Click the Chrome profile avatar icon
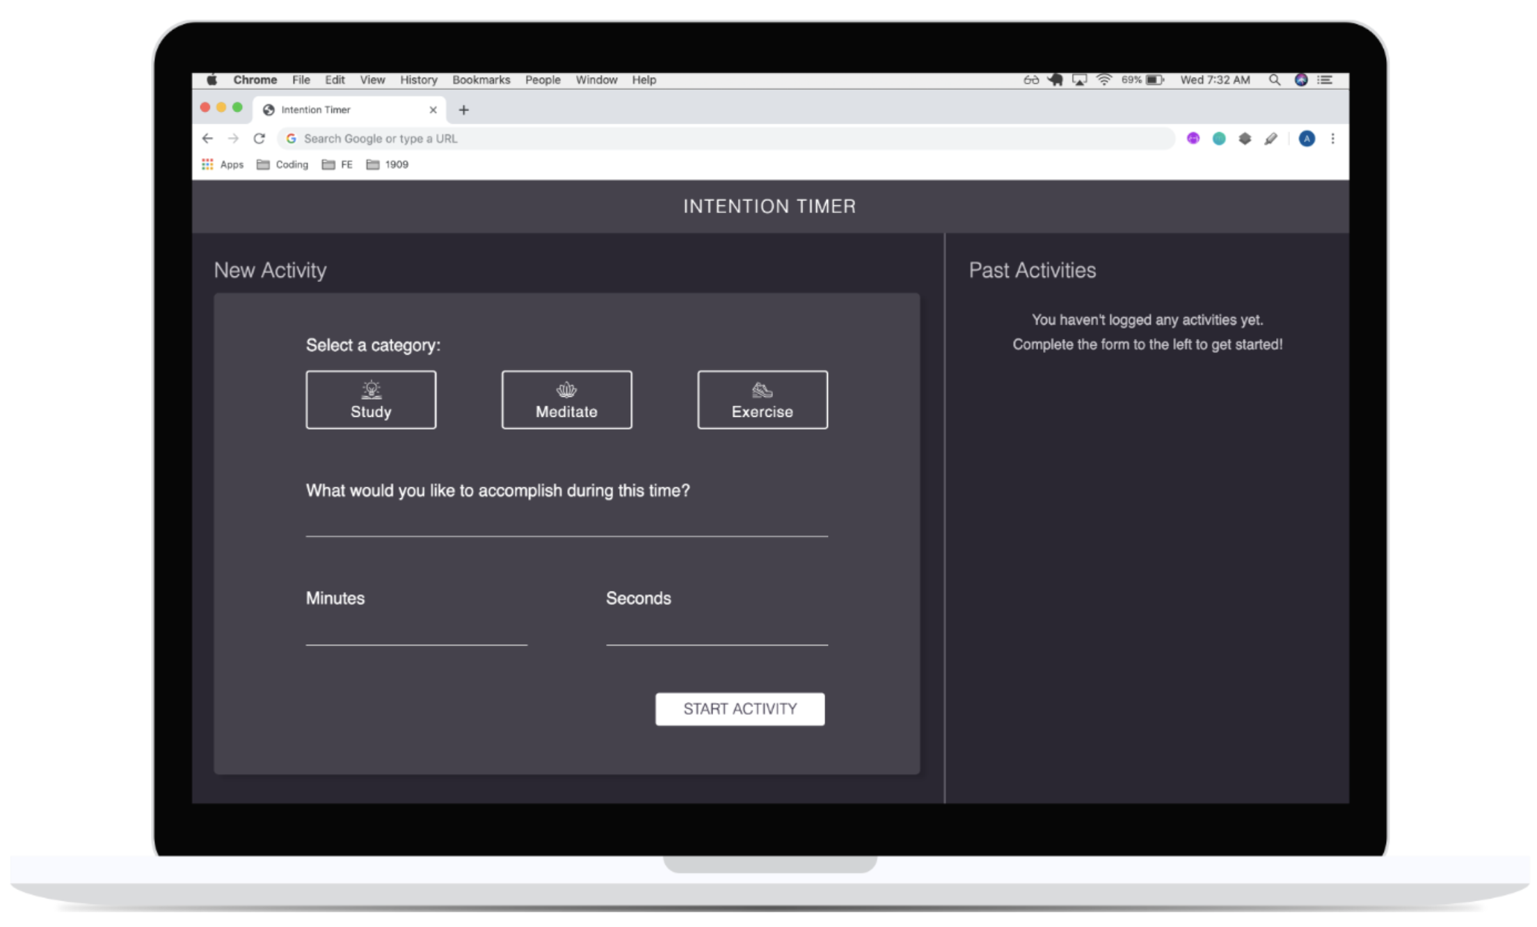 point(1307,138)
